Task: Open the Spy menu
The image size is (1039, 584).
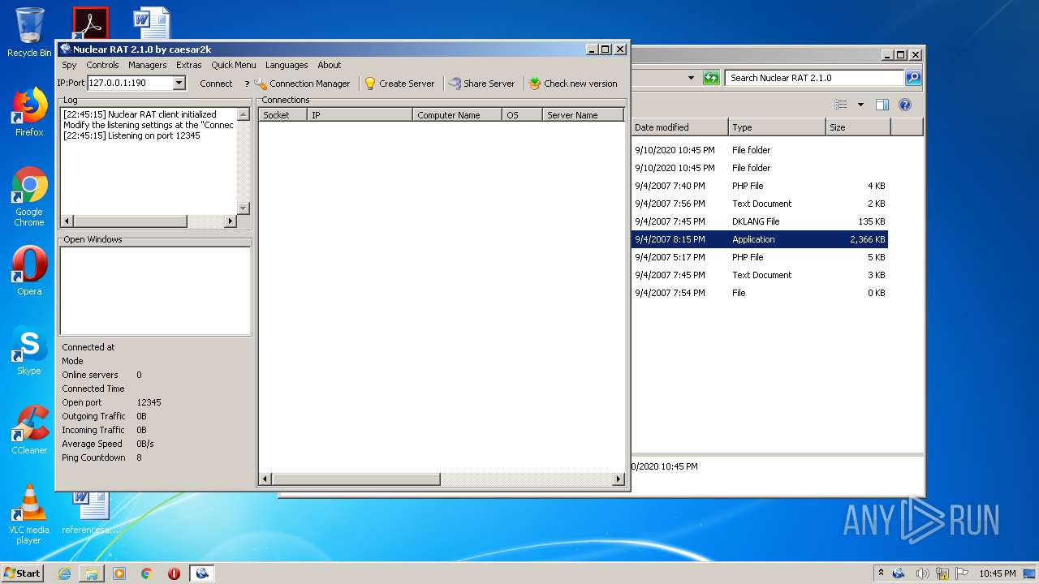Action: [69, 65]
